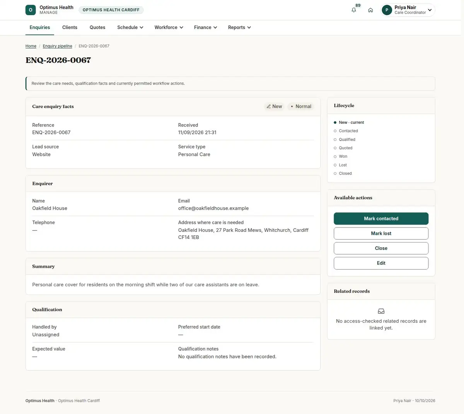Image resolution: width=464 pixels, height=414 pixels.
Task: Click the Won lifecycle stage
Action: pyautogui.click(x=343, y=156)
